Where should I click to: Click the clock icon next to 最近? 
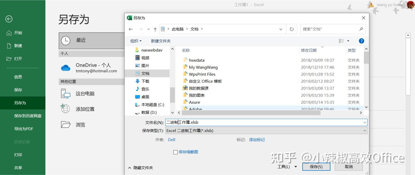tap(66, 41)
